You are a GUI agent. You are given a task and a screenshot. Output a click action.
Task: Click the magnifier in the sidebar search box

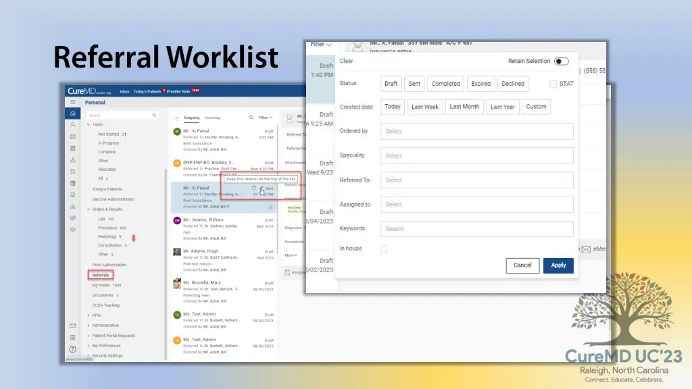click(x=154, y=115)
